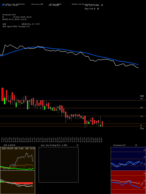Screen dimensions: 146x194
Task: Select the Stochastics: 34.8 reading
Action: (x=8, y=15)
